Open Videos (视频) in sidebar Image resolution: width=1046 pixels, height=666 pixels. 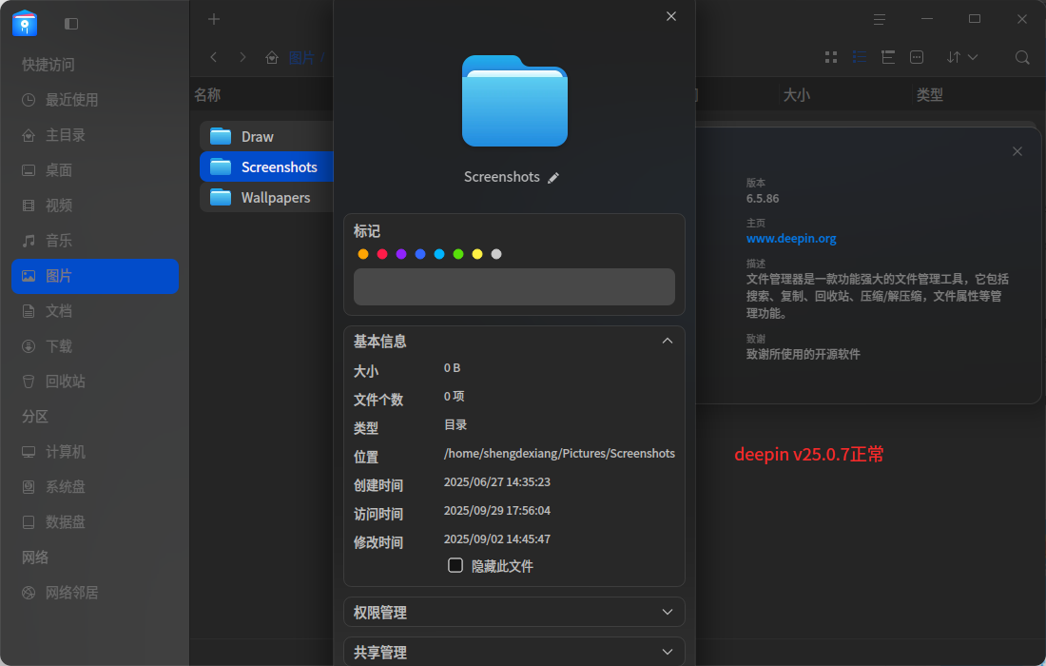(x=95, y=206)
